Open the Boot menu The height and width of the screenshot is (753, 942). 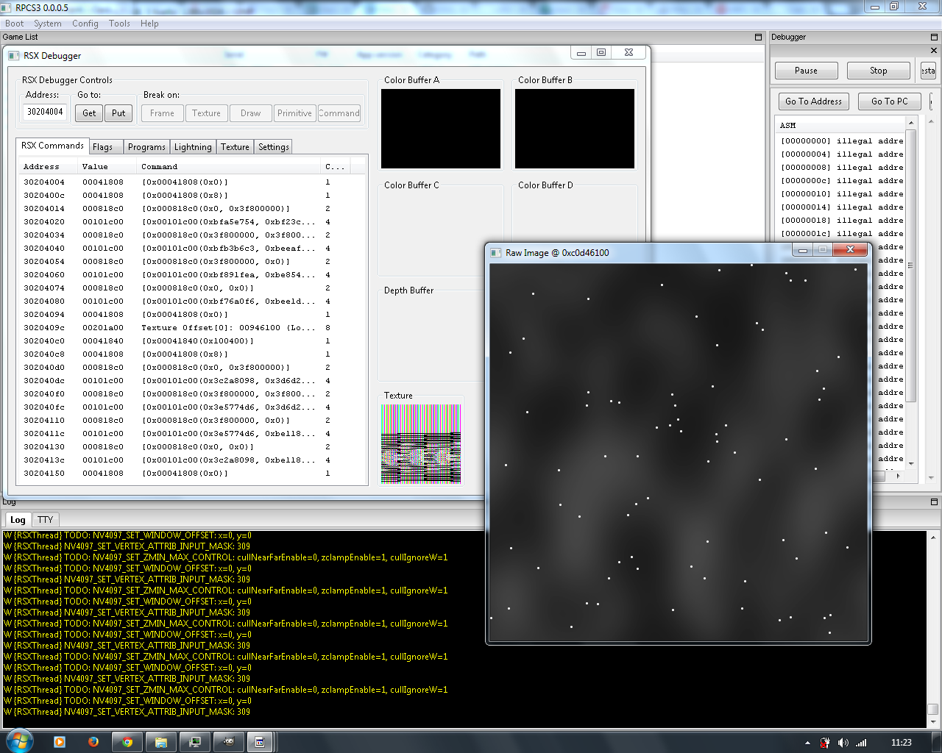(x=14, y=24)
